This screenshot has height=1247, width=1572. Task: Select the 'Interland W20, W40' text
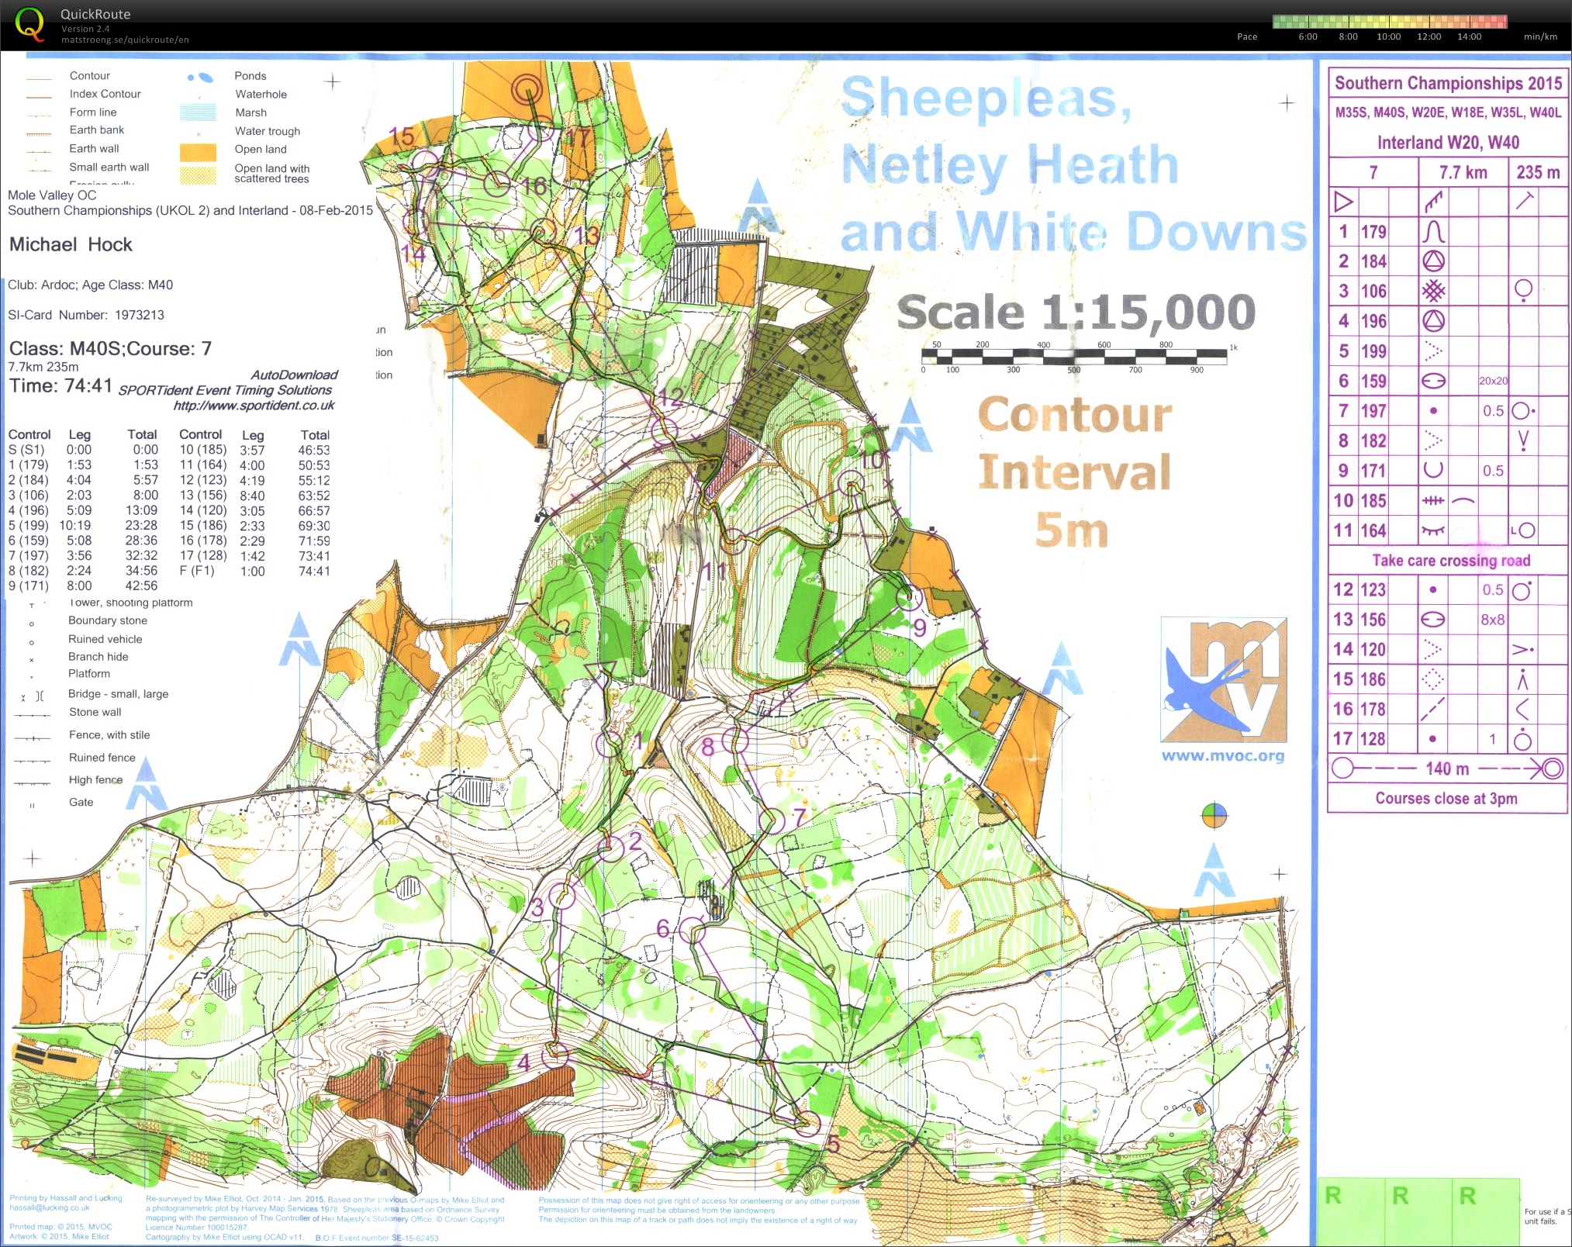1448,143
